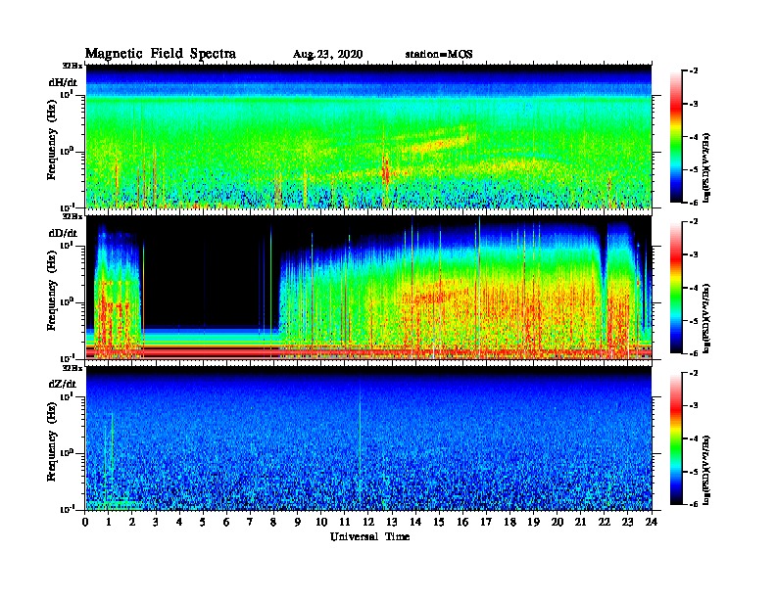Click hour 9 on the Universal Time axis
776x599 pixels.
(298, 522)
